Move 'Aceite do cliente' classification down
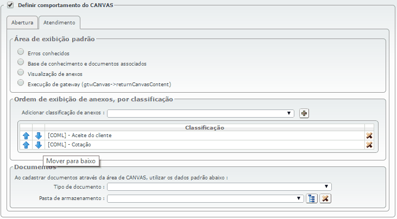The height and width of the screenshot is (219, 397). [x=39, y=136]
